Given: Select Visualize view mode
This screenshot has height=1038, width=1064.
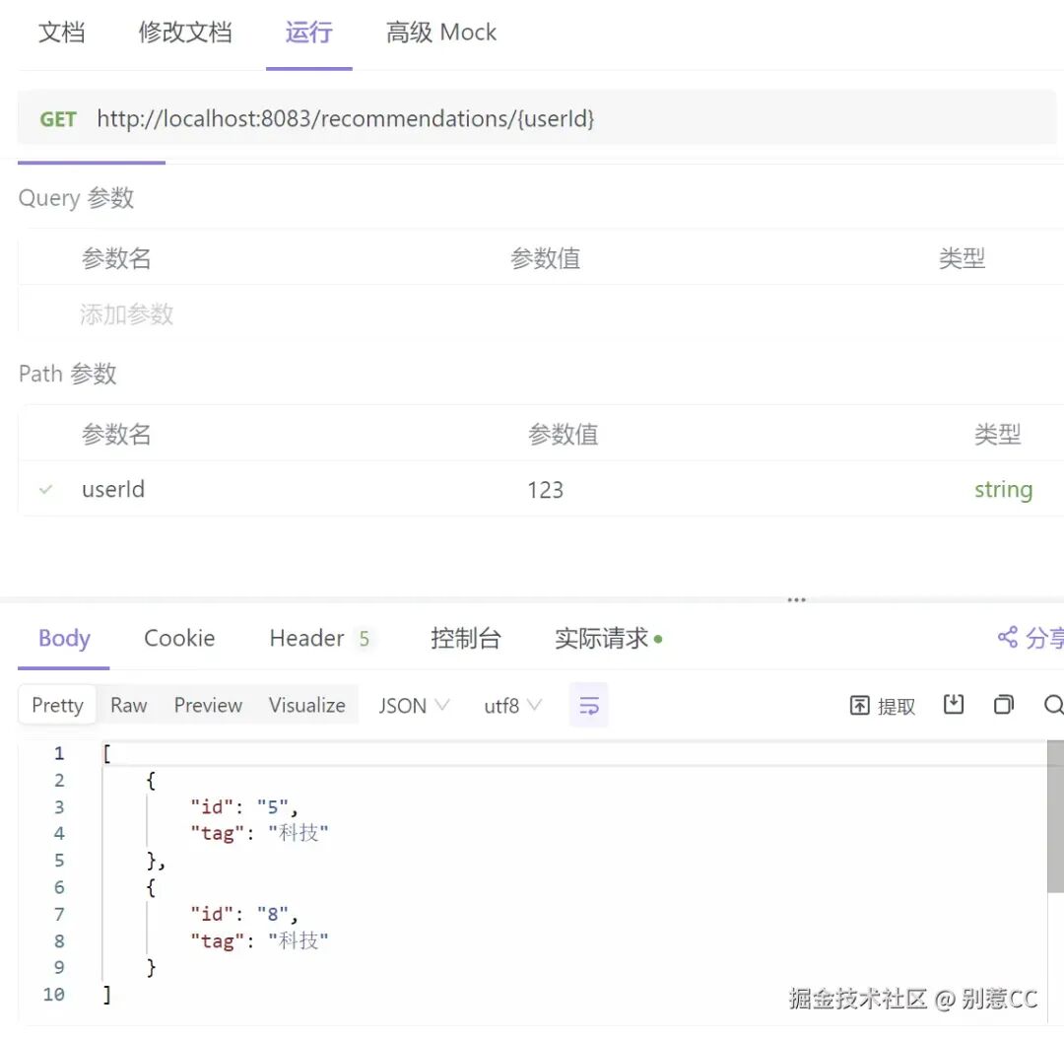Looking at the screenshot, I should coord(307,706).
